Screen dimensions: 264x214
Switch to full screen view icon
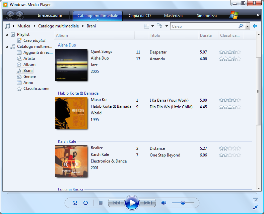[255, 200]
